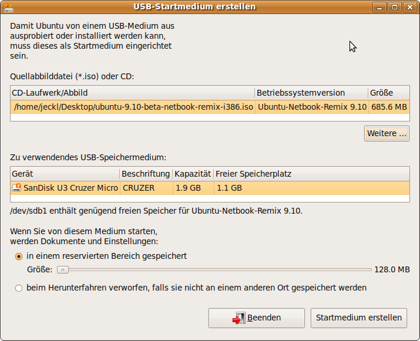Click the 'Weitere ...' button
420x341 pixels.
(x=387, y=133)
